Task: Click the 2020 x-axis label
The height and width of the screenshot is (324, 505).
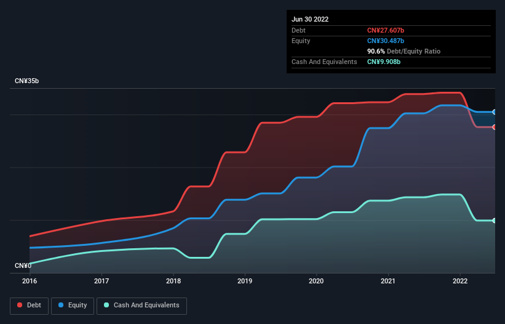Action: (316, 281)
